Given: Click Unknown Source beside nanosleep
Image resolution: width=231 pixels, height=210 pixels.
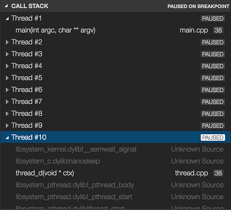Looking at the screenshot, I should [197, 161].
